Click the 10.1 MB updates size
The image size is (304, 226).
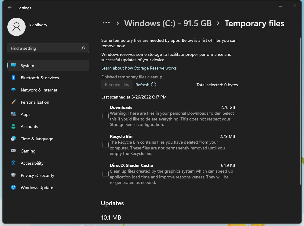pyautogui.click(x=111, y=217)
